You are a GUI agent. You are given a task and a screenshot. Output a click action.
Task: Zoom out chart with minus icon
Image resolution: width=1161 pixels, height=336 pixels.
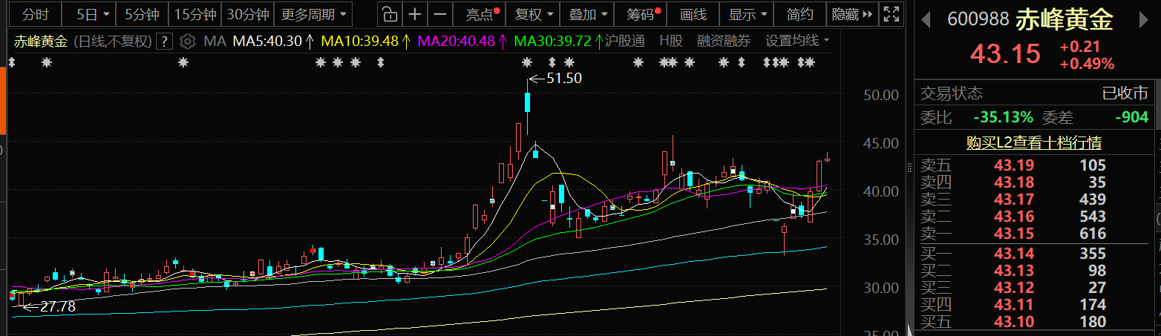[440, 14]
